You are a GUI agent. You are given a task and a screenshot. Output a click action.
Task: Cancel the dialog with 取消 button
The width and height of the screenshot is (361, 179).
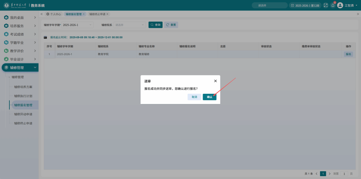point(194,97)
